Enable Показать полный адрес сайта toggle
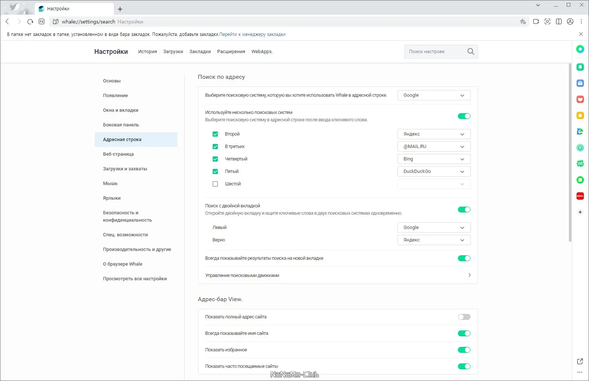589x381 pixels. 464,317
